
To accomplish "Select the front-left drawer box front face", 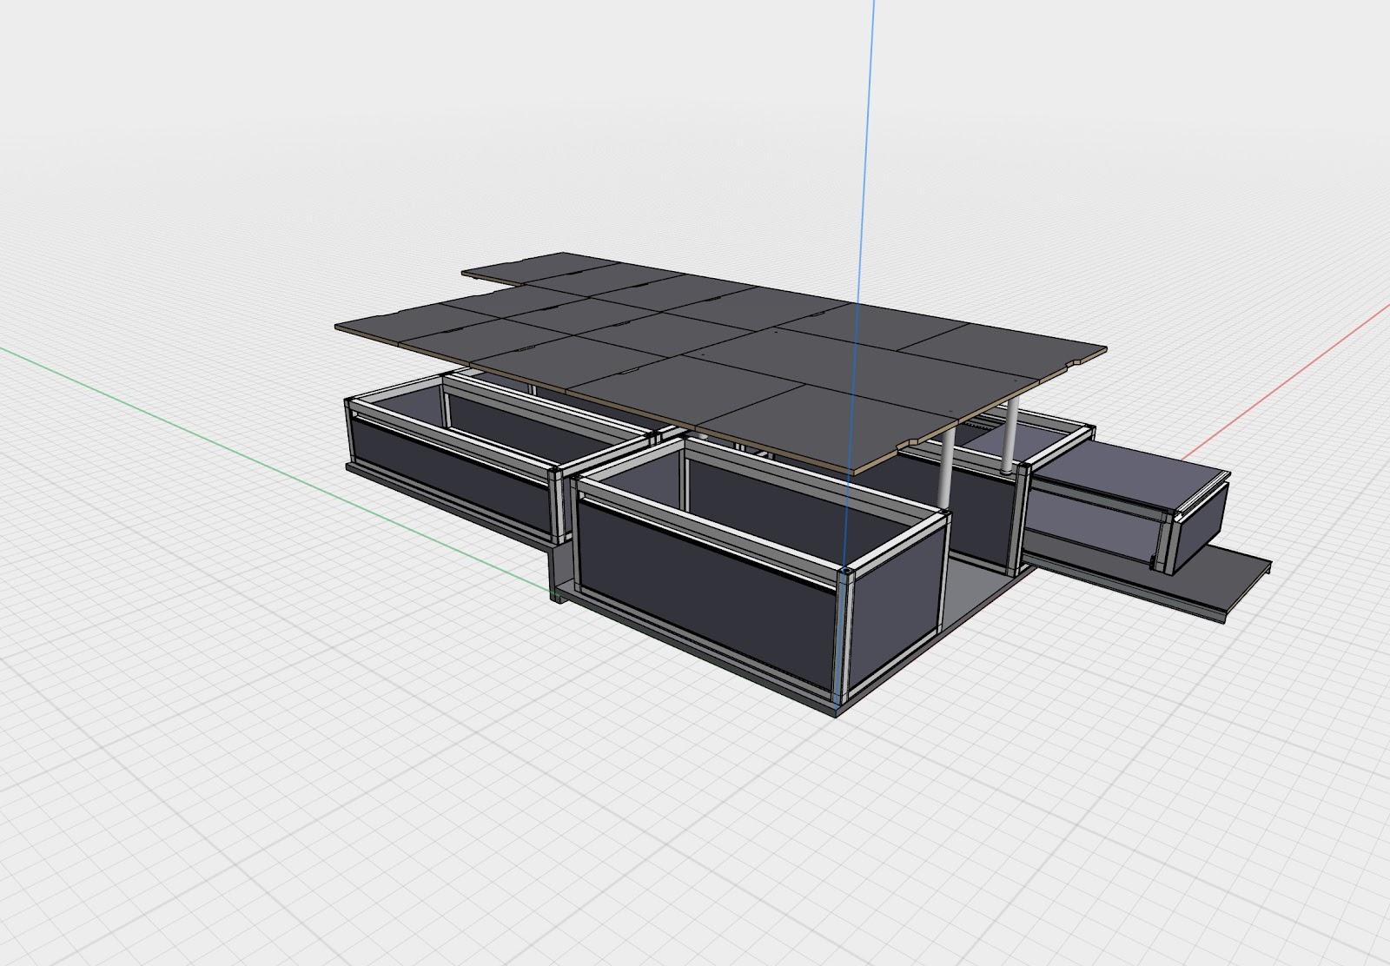I will [452, 473].
